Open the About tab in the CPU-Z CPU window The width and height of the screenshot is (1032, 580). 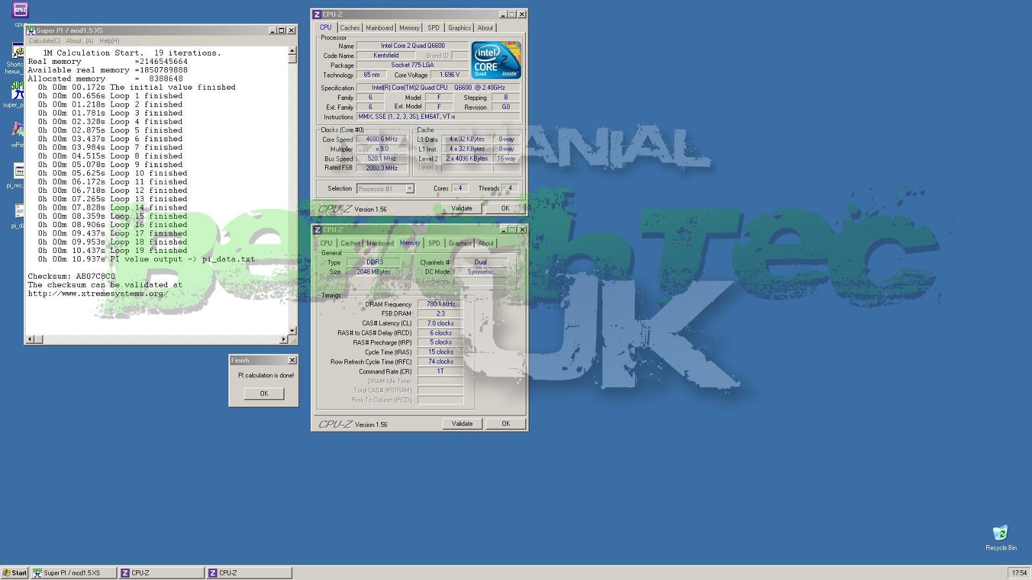(485, 28)
